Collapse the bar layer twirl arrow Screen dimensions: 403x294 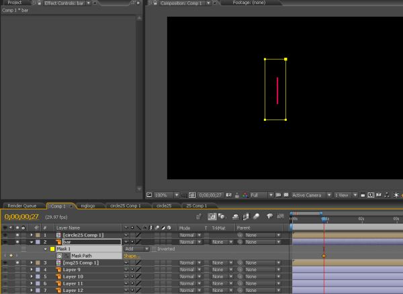click(32, 242)
